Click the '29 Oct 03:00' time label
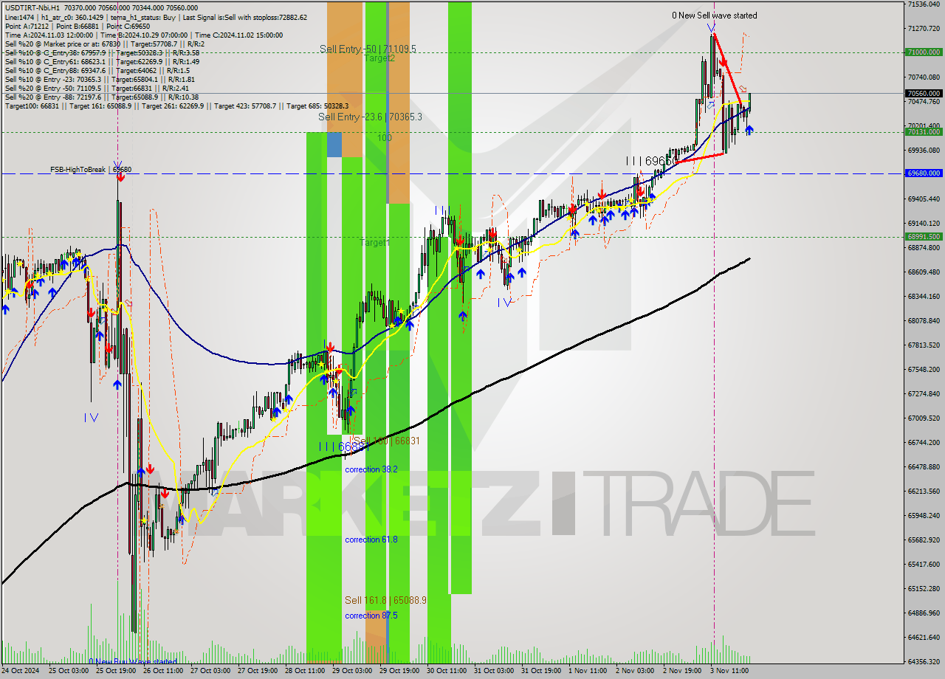Screen dimensions: 945x679 coord(353,671)
